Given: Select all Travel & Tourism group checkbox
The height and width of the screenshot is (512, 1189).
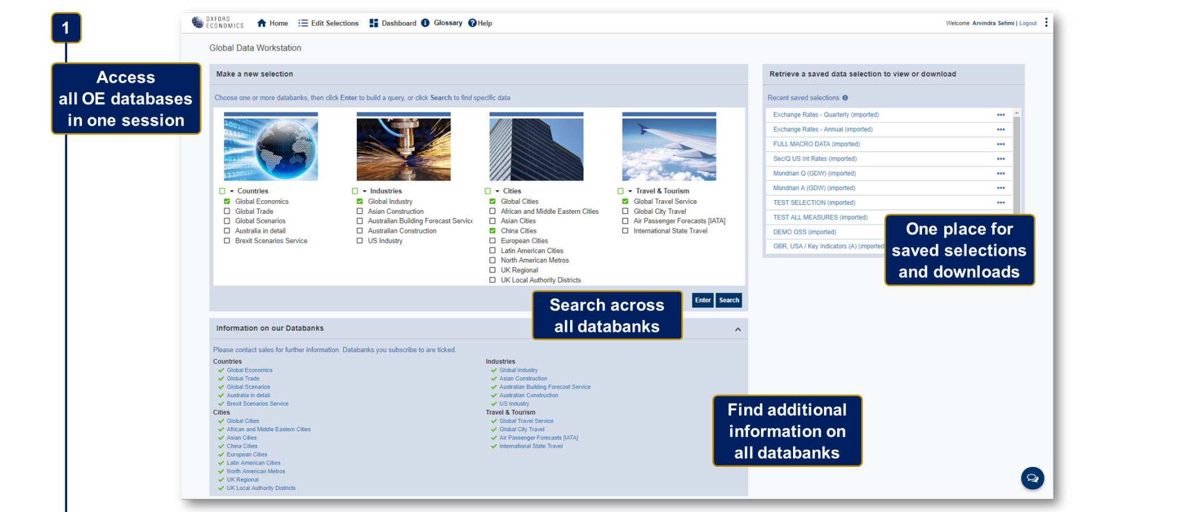Looking at the screenshot, I should coord(621,191).
